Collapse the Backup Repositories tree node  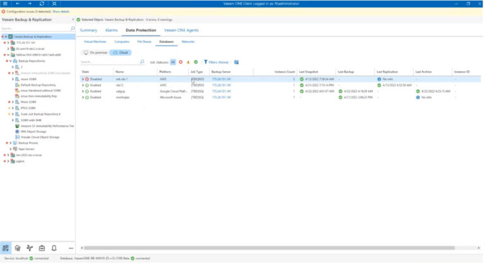pos(11,61)
